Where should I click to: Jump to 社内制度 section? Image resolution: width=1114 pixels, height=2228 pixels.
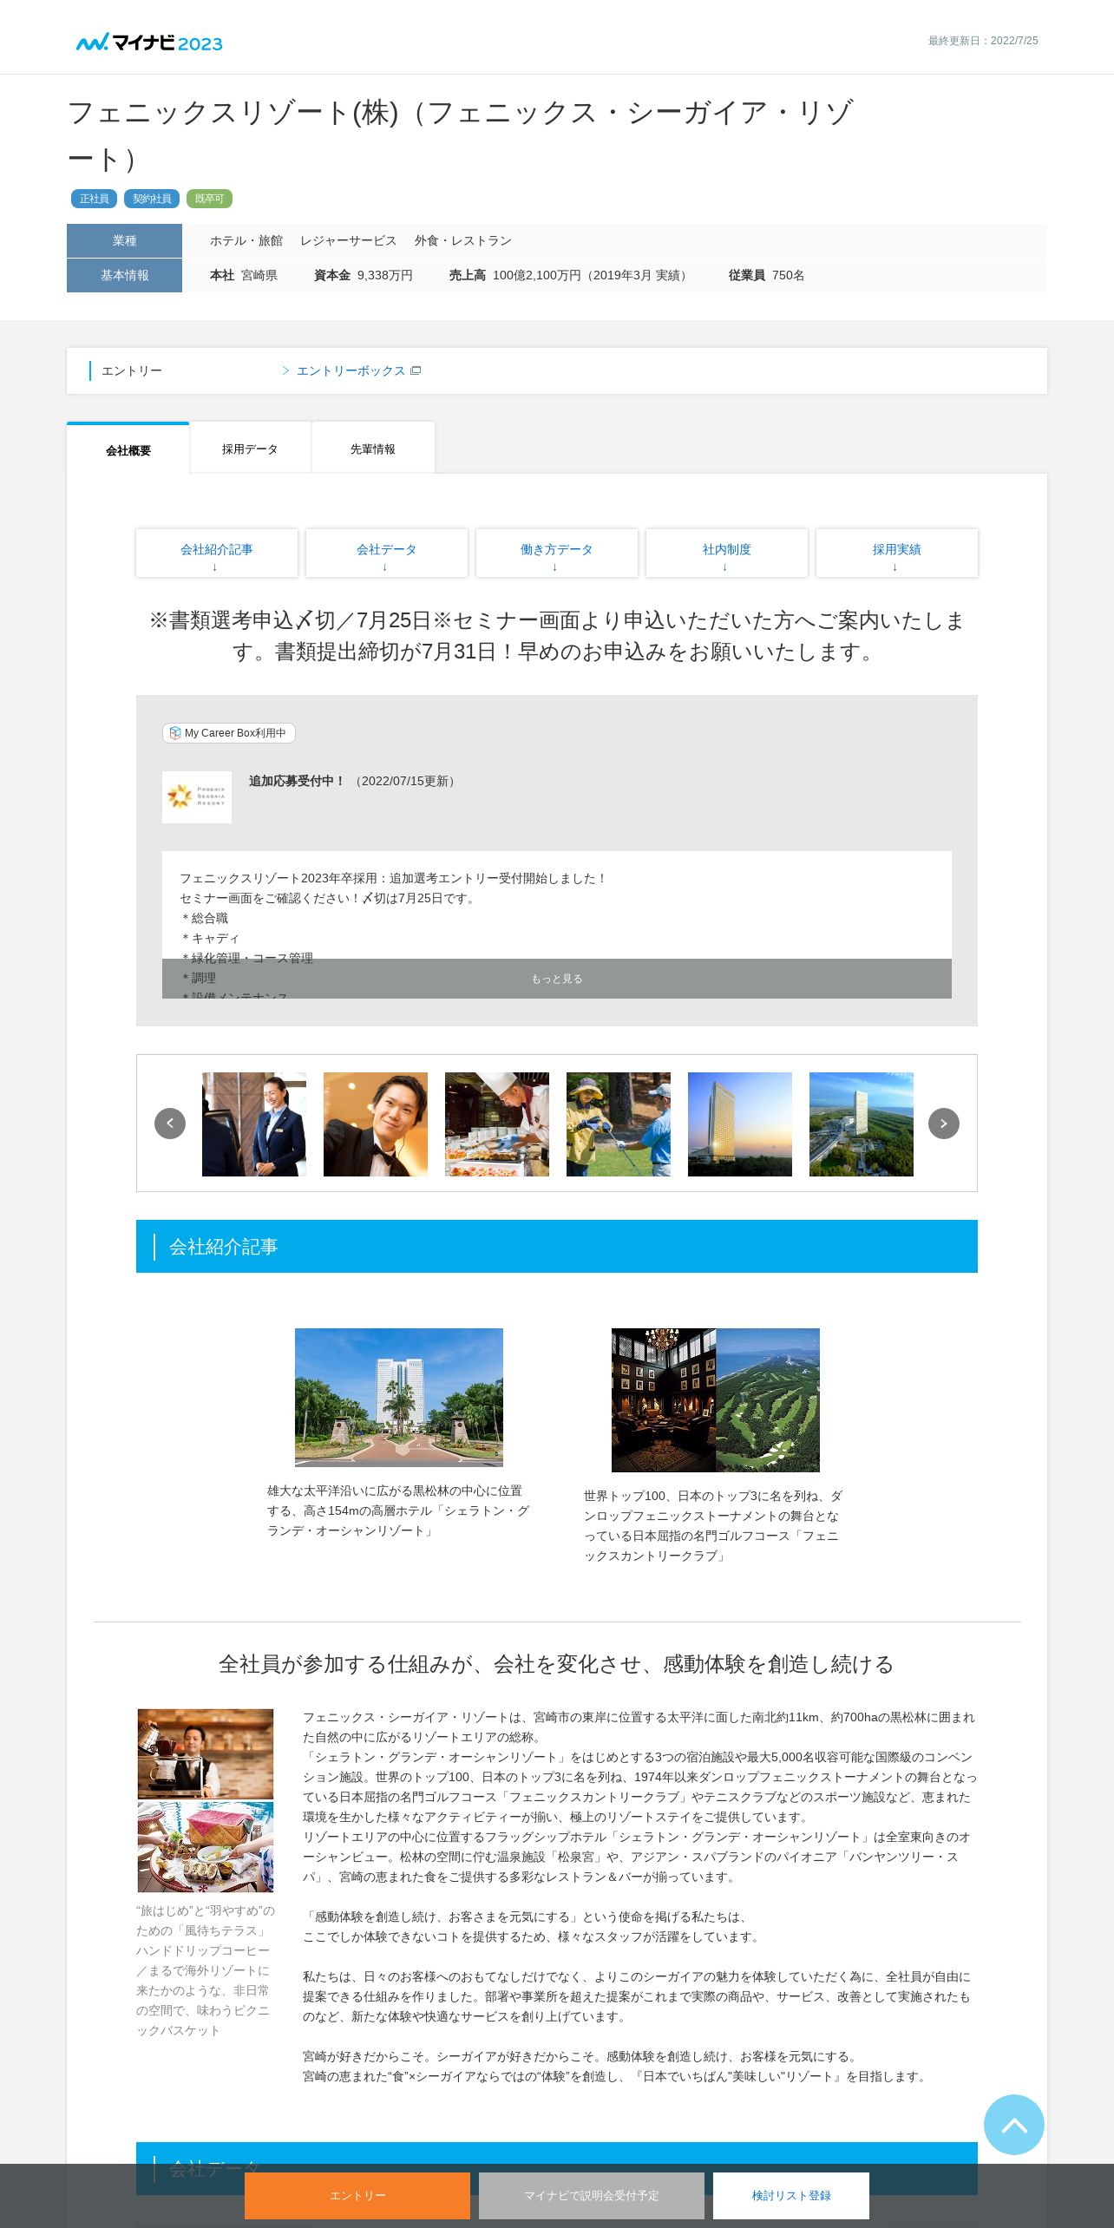(727, 553)
